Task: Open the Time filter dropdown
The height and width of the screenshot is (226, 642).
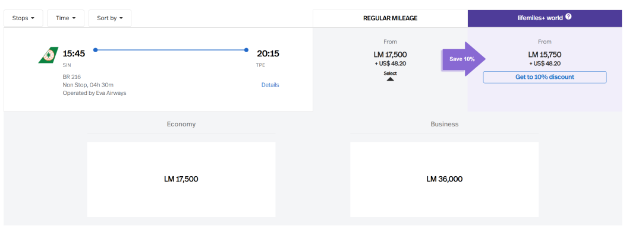Action: click(65, 18)
